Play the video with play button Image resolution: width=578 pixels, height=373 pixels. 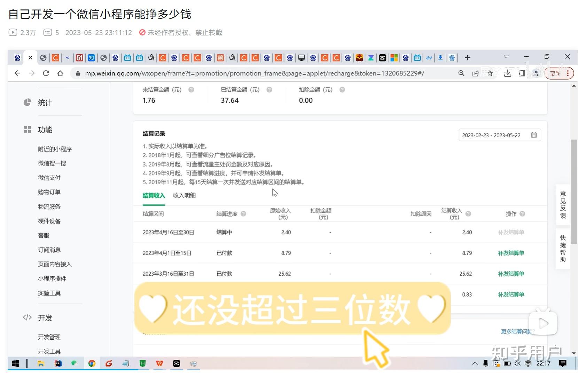pos(543,323)
